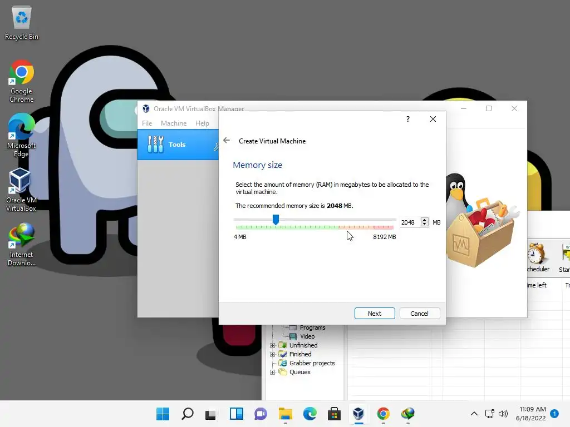Open the Windows Start menu
The width and height of the screenshot is (570, 427).
click(x=163, y=414)
